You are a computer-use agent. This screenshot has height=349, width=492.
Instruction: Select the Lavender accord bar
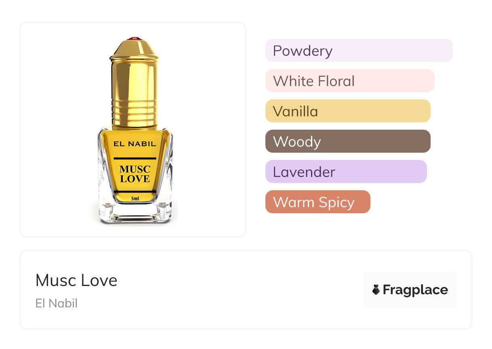pyautogui.click(x=346, y=172)
